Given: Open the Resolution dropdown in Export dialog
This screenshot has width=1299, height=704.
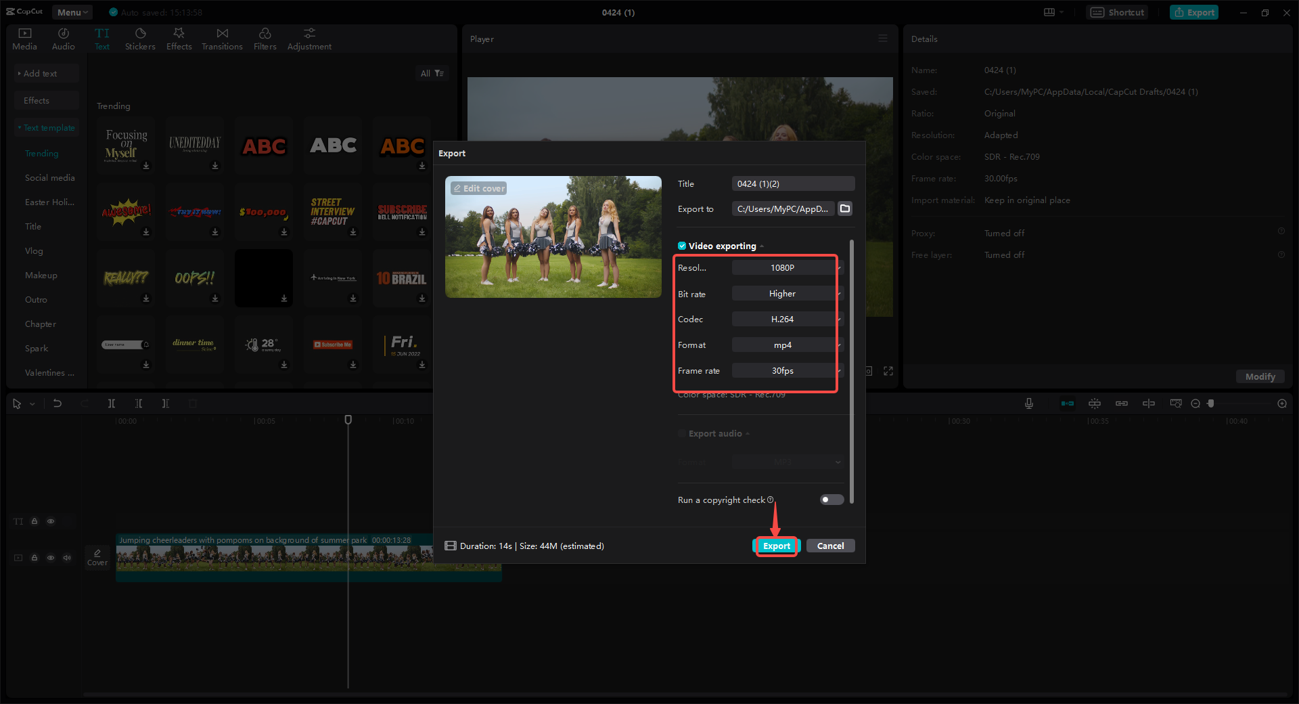Looking at the screenshot, I should [x=785, y=267].
